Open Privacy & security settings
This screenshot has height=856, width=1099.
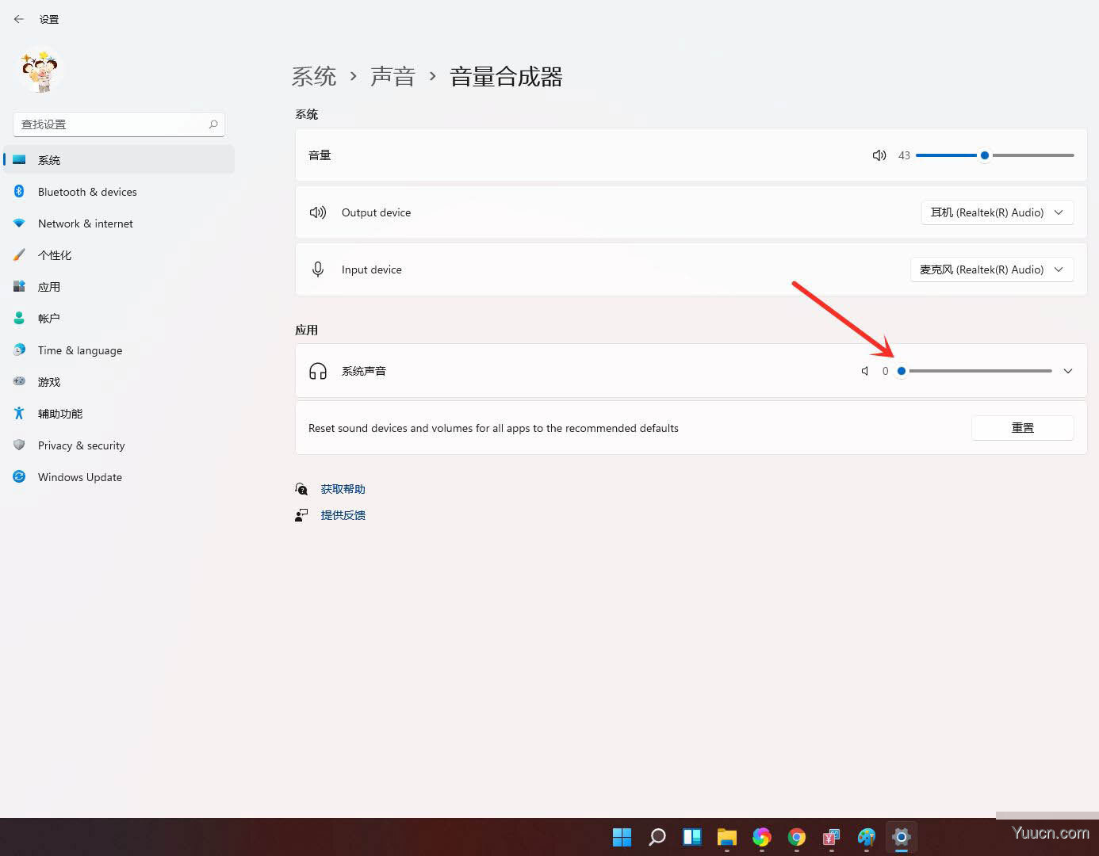click(x=119, y=445)
